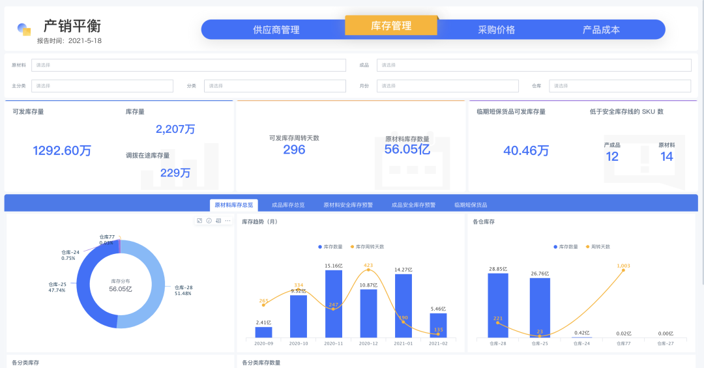Click the 报告时间 2021-5-18 text
704x368 pixels.
tap(69, 41)
